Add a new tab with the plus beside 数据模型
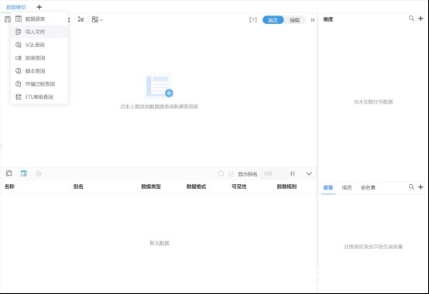The width and height of the screenshot is (429, 294). tap(39, 7)
